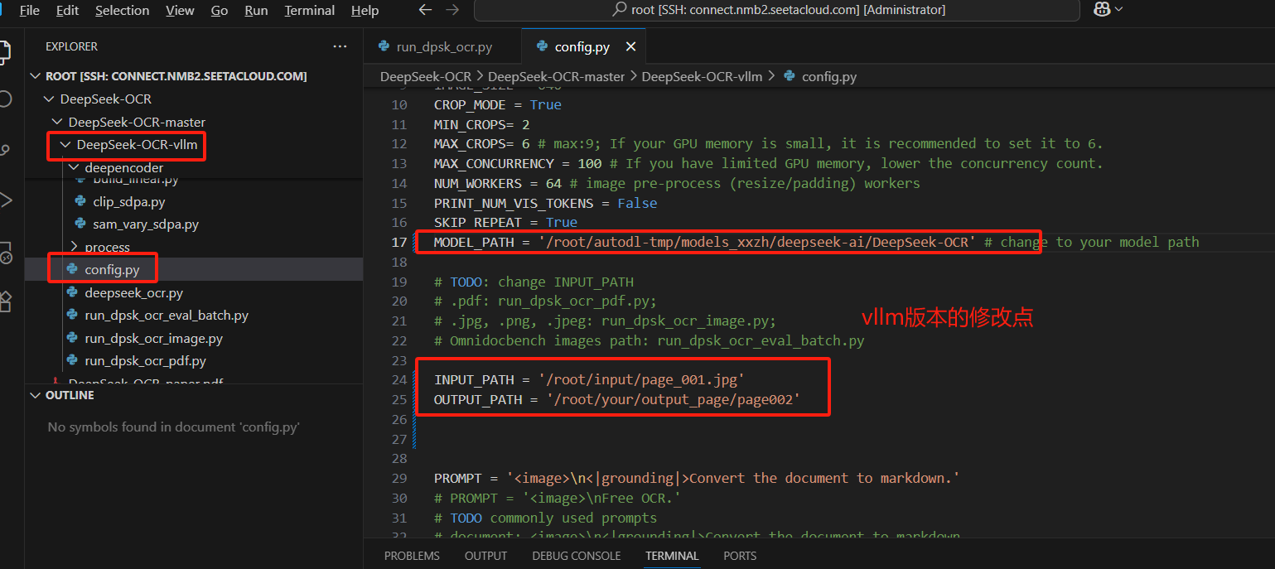This screenshot has height=569, width=1275.
Task: Click the INPUT_PATH string on line 24
Action: [641, 380]
